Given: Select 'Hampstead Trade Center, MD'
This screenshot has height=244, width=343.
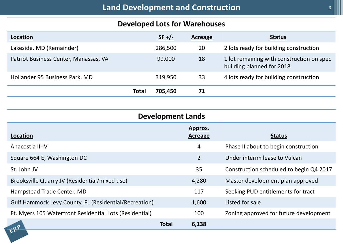Looking at the screenshot, I should 48,192.
